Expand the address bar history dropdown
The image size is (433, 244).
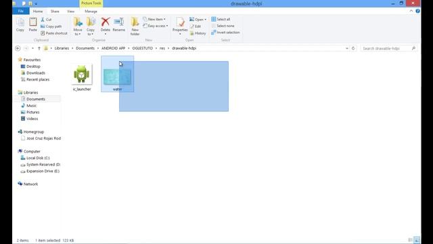[347, 48]
